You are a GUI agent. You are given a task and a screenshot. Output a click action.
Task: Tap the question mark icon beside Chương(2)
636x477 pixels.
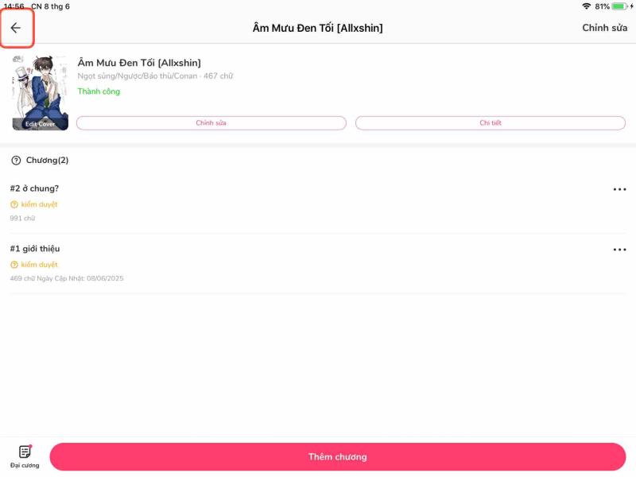[16, 161]
